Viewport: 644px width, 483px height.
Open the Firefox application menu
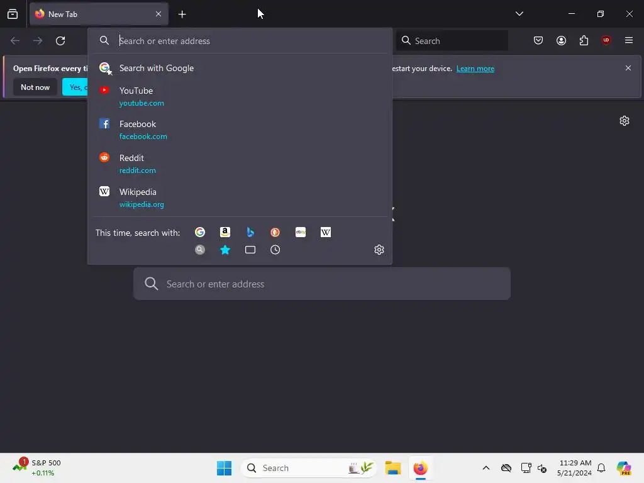click(x=629, y=40)
